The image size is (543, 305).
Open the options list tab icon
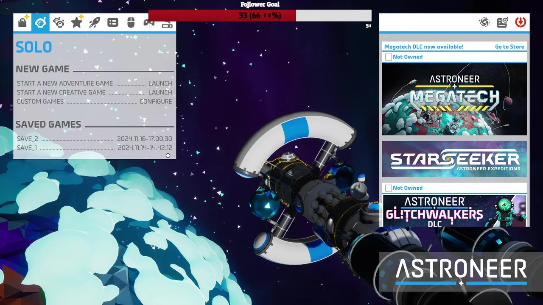[113, 22]
